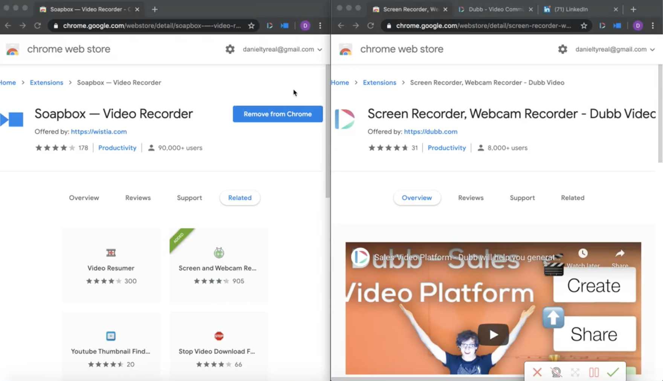
Task: Go to Home breadcrumb in right window
Action: 340,83
